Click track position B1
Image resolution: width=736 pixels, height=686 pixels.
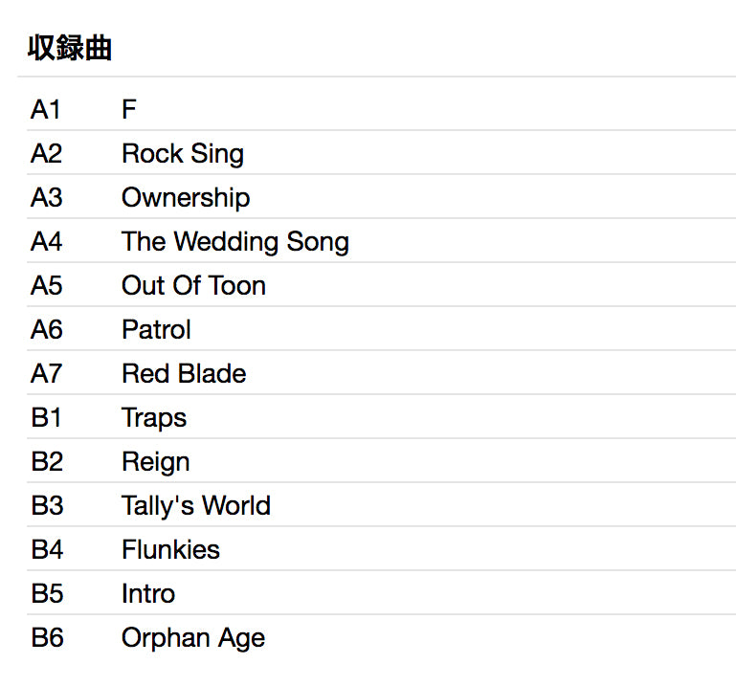pyautogui.click(x=46, y=418)
